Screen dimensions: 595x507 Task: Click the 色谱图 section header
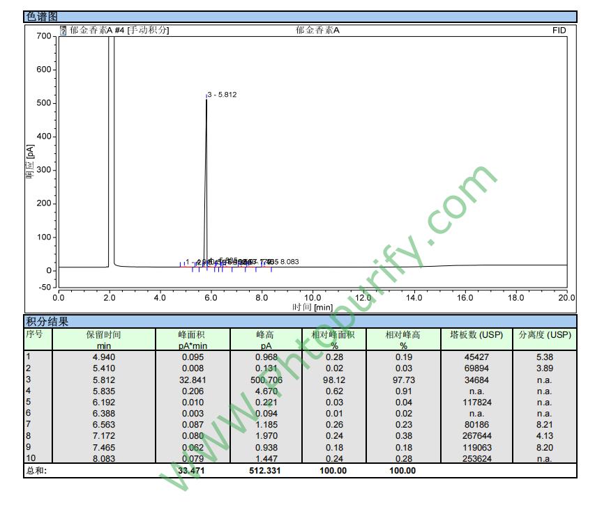point(40,17)
